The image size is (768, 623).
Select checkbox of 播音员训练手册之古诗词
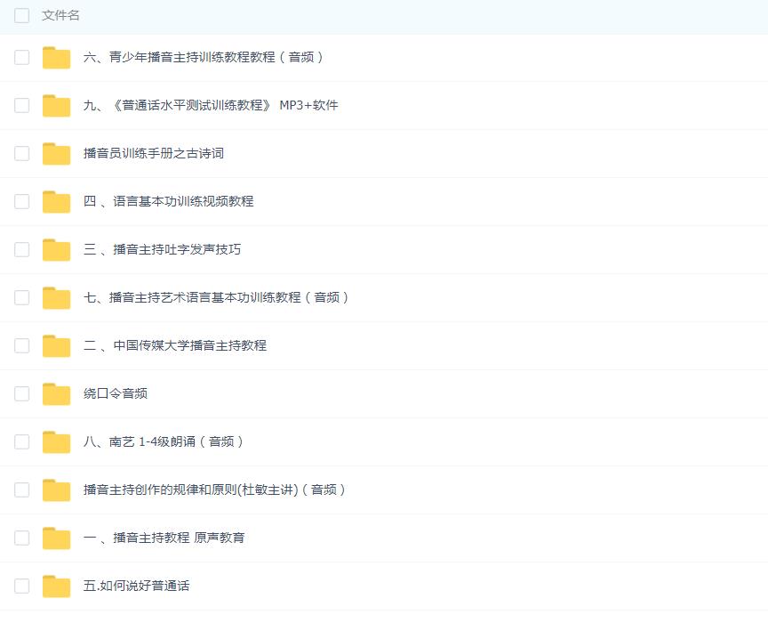(21, 154)
